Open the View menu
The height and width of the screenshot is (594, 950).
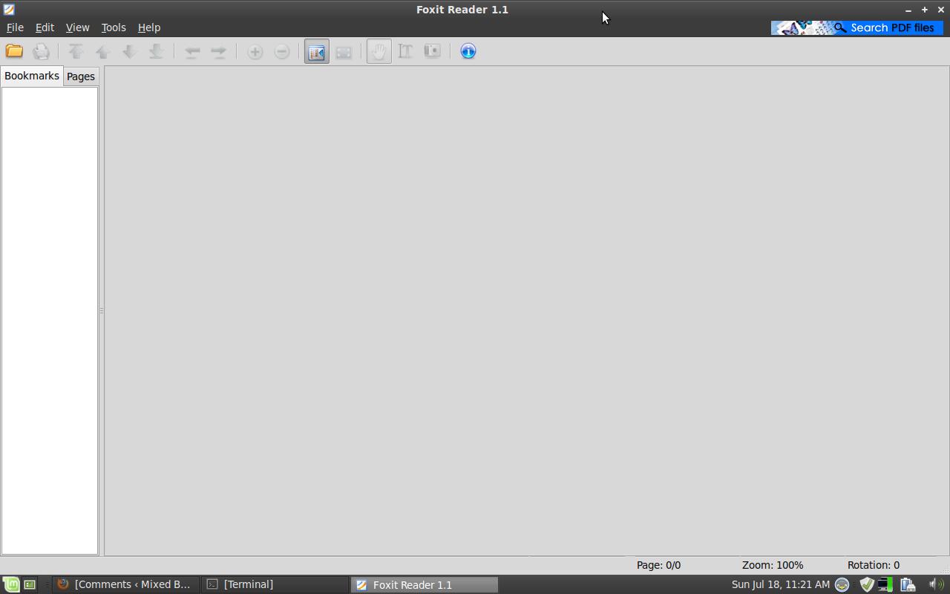tap(77, 27)
